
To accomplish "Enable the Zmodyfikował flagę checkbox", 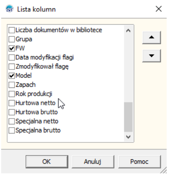I will pos(12,66).
